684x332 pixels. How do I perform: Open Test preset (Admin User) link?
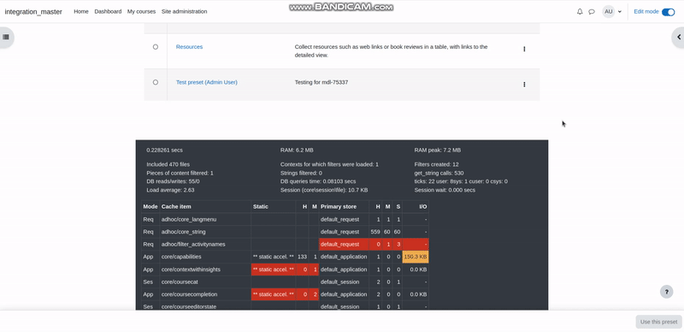[x=207, y=82]
